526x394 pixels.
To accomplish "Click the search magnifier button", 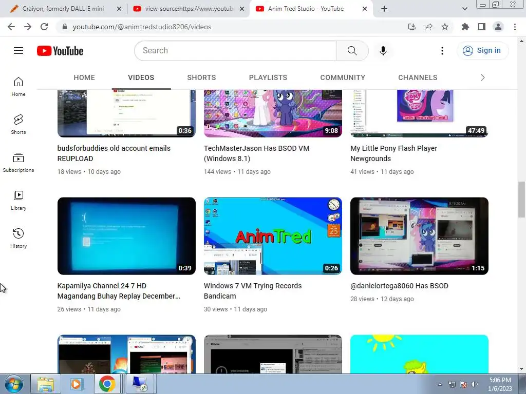I will coord(352,51).
